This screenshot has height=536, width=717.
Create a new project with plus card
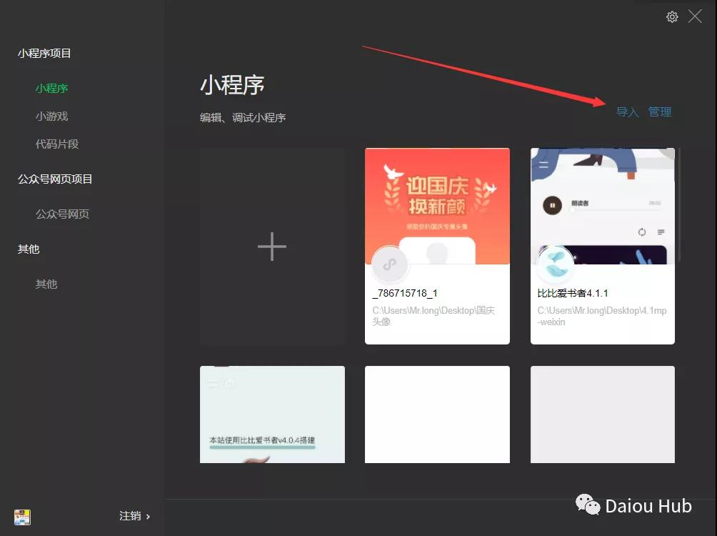point(272,247)
